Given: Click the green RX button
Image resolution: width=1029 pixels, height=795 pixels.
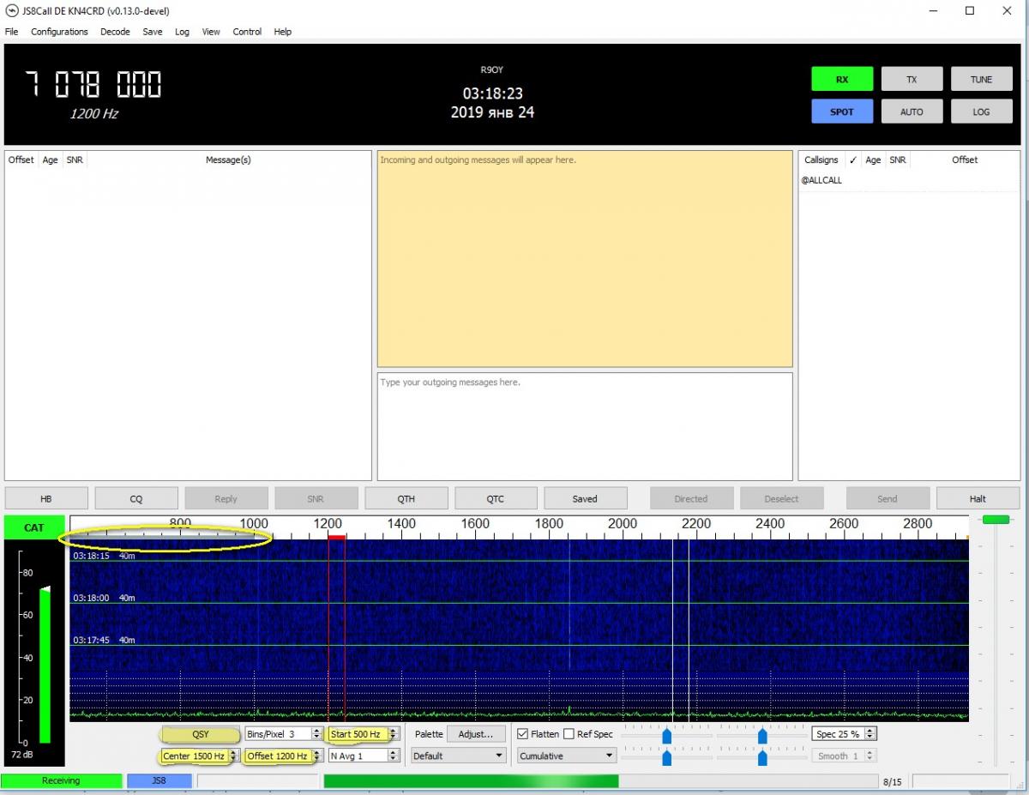Looking at the screenshot, I should [842, 79].
